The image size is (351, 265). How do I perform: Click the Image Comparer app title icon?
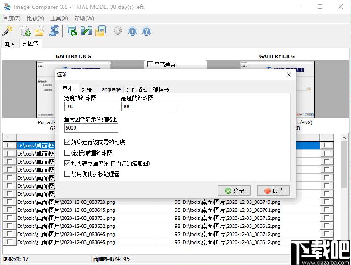(x=8, y=7)
